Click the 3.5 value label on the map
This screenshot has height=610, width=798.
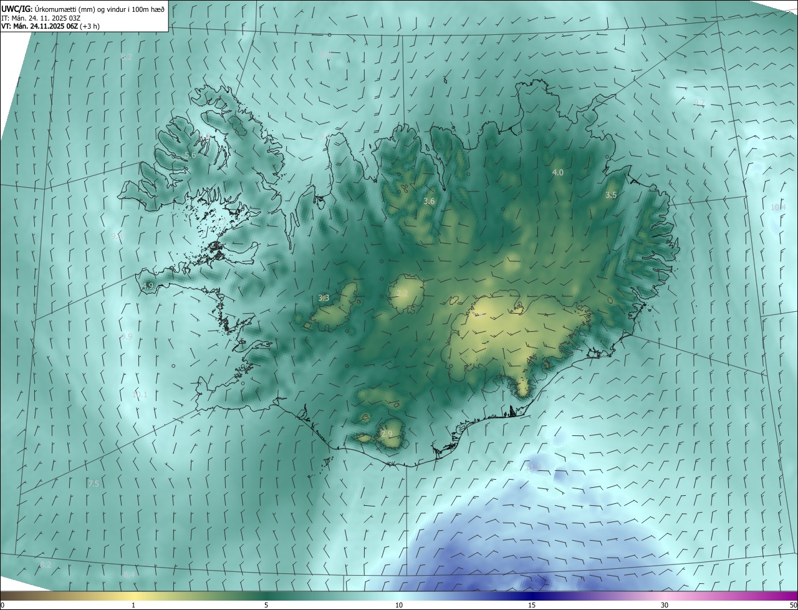pos(611,195)
